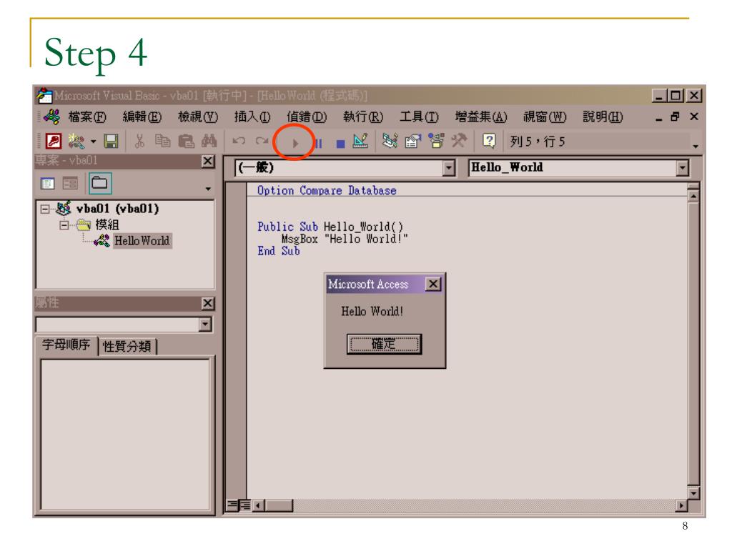The image size is (732, 549).
Task: Select HelloWorld module in project tree
Action: point(142,241)
